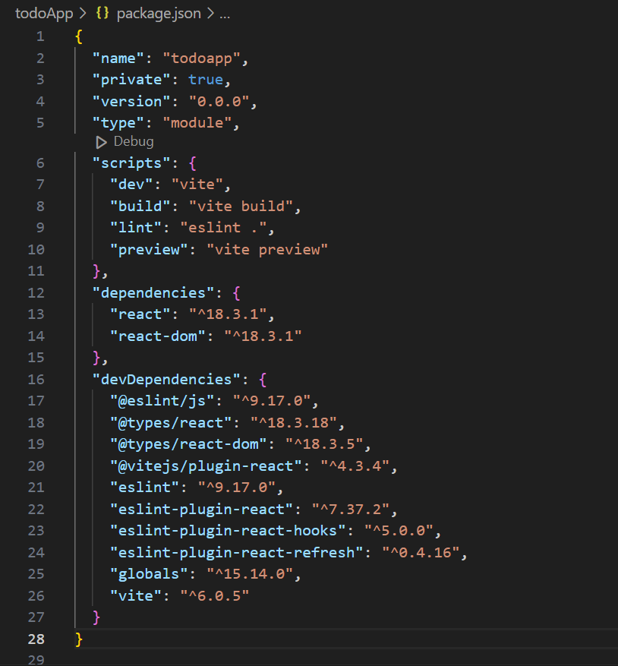Click the "^0.4.16" version value
Image resolution: width=618 pixels, height=666 pixels.
[x=421, y=553]
